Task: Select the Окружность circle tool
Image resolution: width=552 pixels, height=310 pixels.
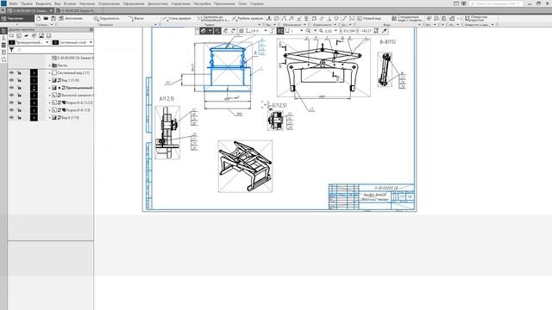Action: click(x=106, y=18)
